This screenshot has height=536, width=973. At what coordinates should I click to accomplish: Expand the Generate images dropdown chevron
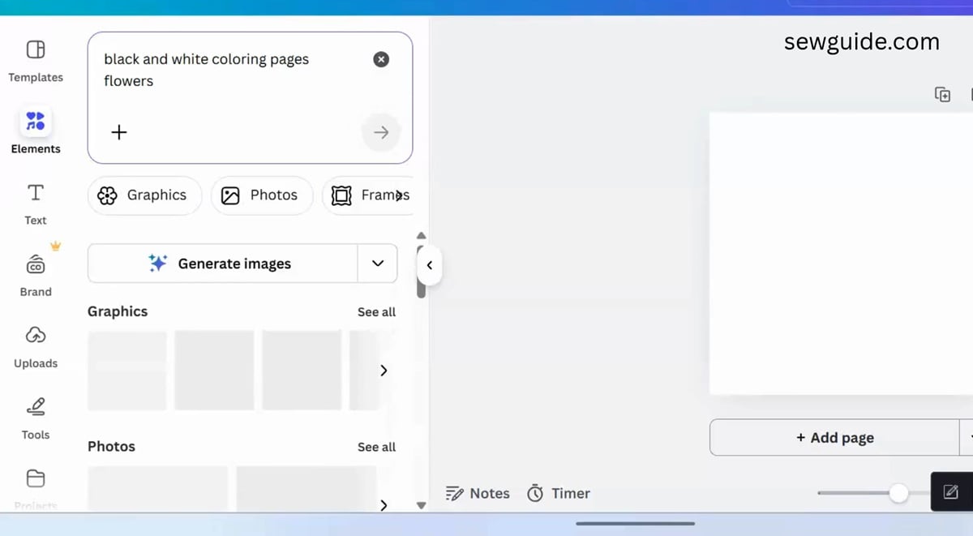[378, 263]
